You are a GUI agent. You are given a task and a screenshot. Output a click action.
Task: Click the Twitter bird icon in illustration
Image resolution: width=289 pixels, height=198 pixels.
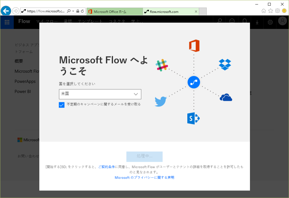(161, 101)
